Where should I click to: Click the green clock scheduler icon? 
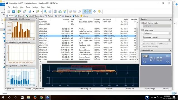tap(60, 11)
